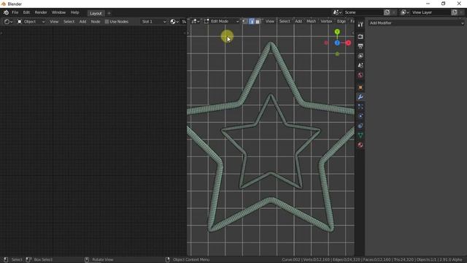Open the View Layer properties tab
This screenshot has height=263, width=467.
(360, 56)
